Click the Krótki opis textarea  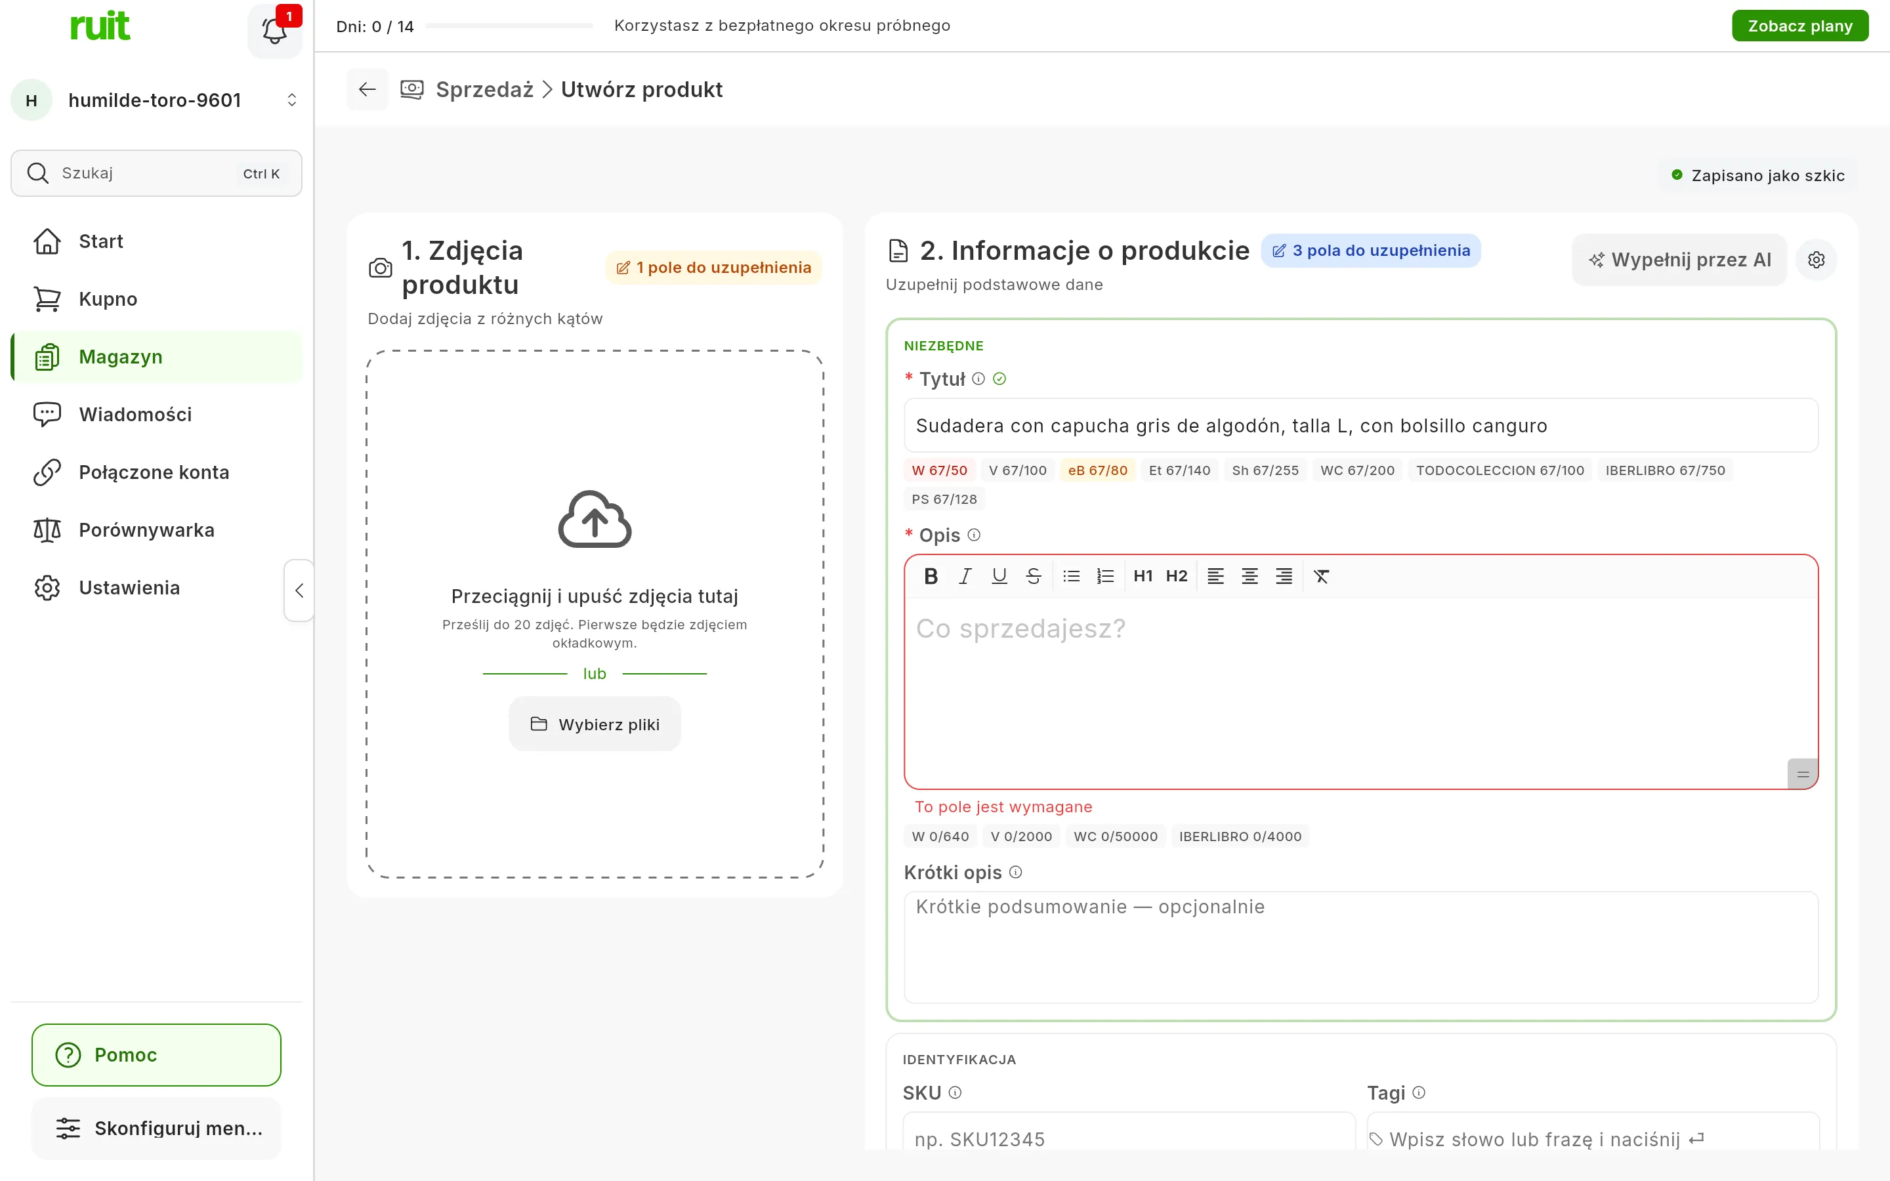(x=1360, y=947)
